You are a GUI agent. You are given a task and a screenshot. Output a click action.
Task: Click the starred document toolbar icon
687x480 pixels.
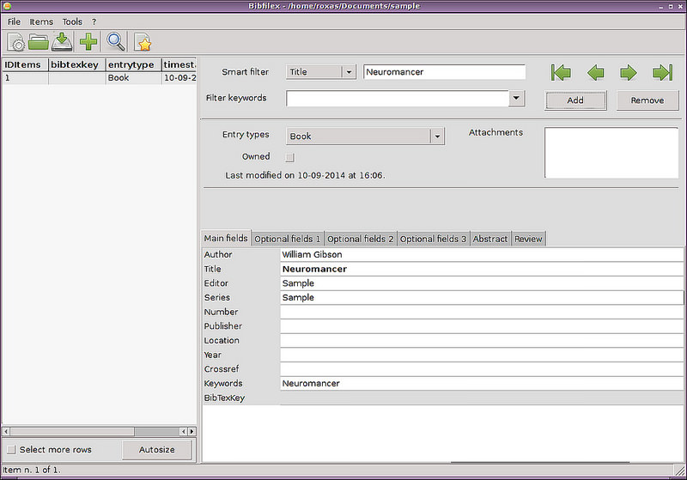point(143,42)
